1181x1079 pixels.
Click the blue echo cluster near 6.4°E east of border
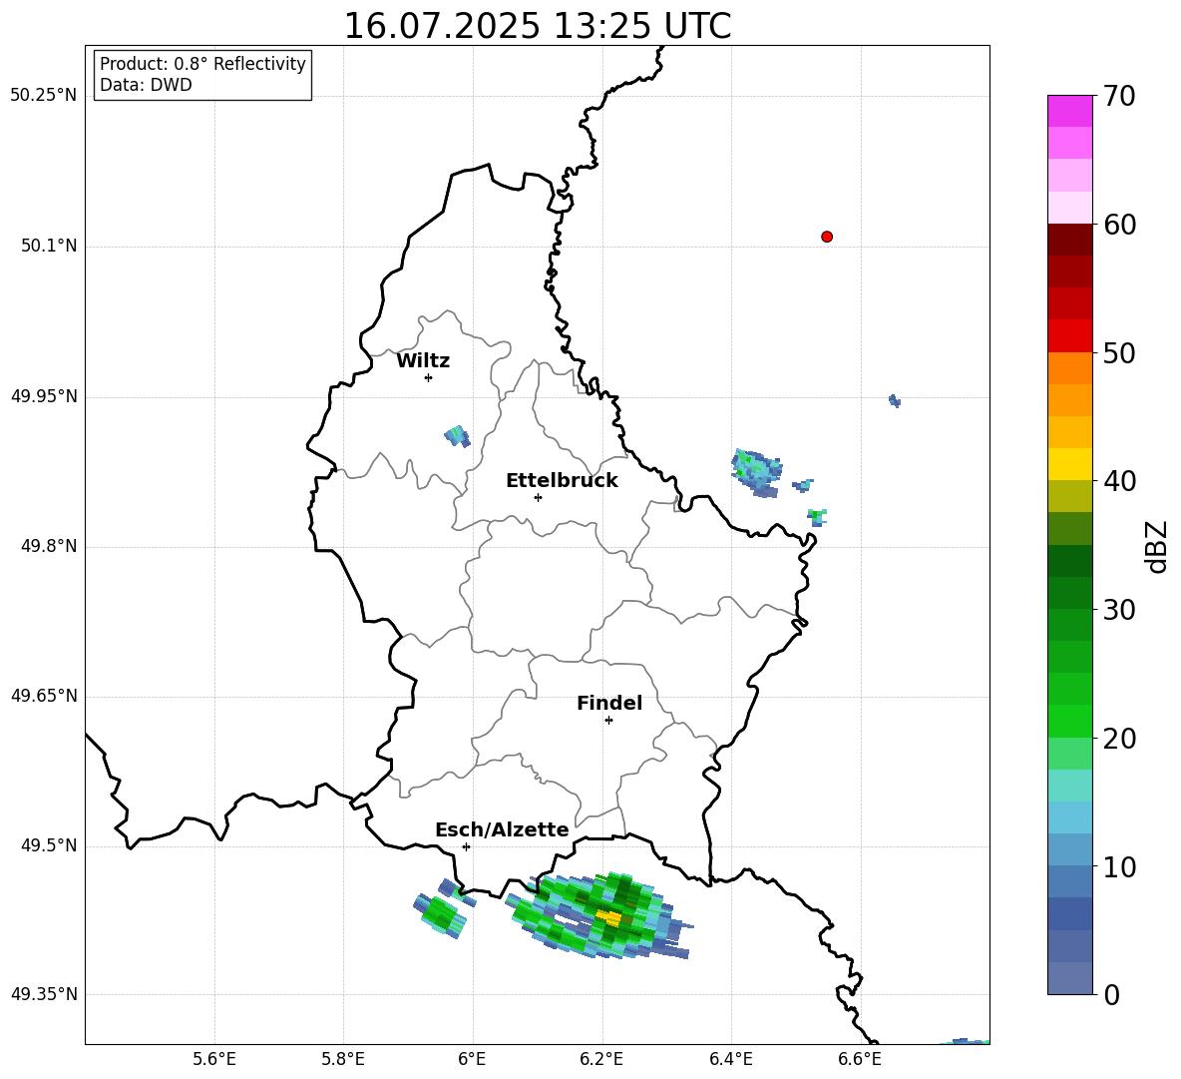(756, 472)
